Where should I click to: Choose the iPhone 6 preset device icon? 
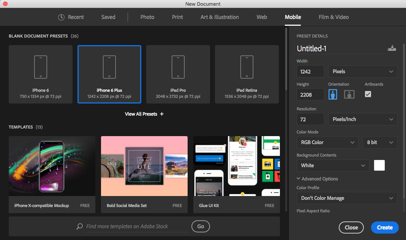coord(41,67)
